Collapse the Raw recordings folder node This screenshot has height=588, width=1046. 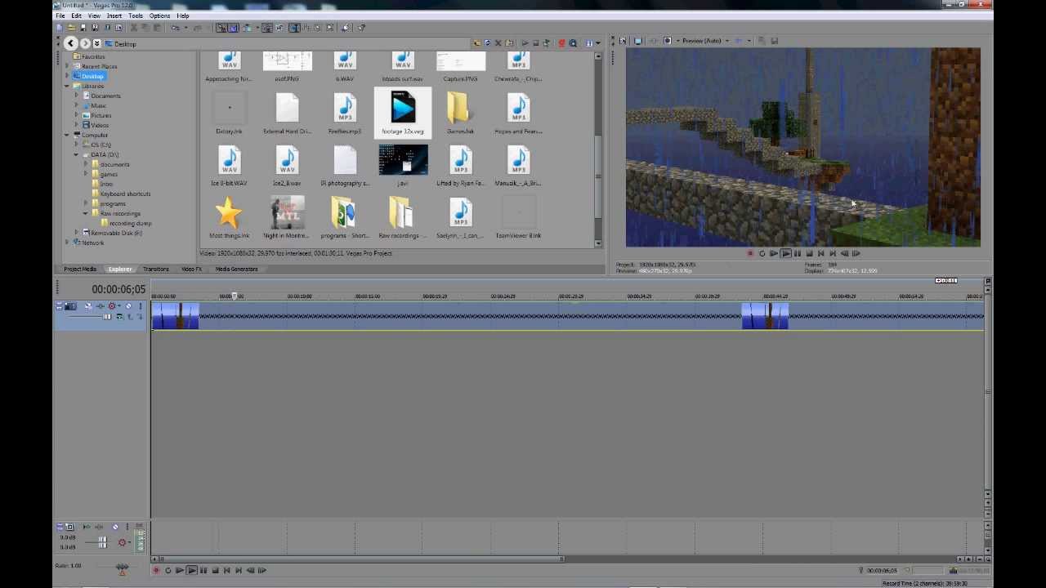coord(86,213)
